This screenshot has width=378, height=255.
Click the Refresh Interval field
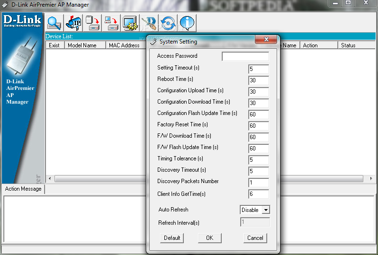255,222
